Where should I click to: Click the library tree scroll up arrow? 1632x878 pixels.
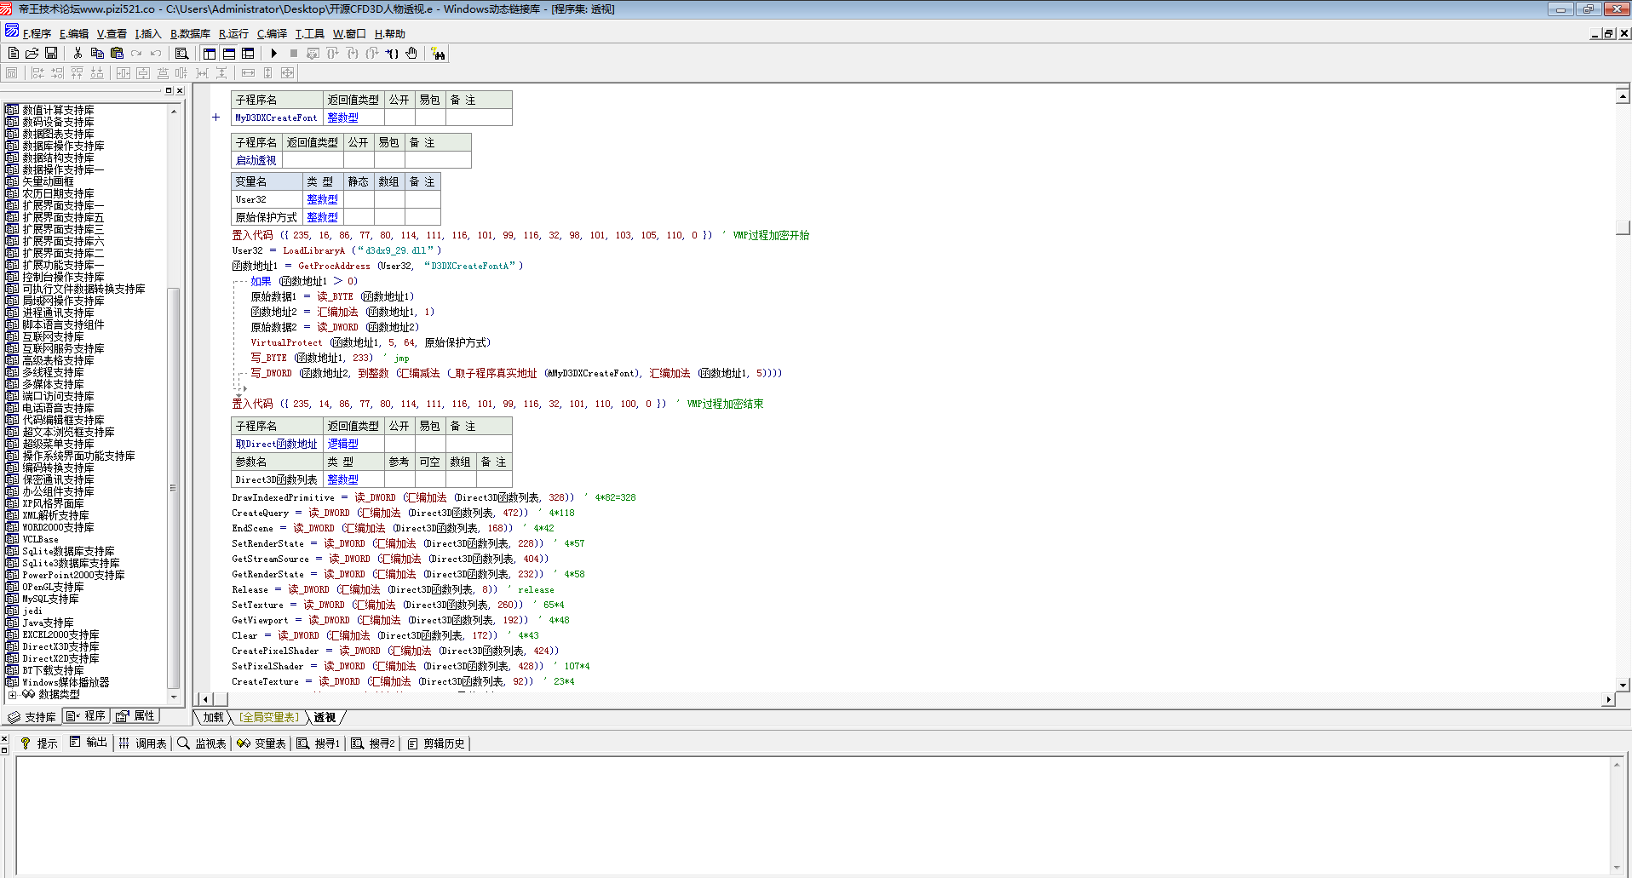pyautogui.click(x=174, y=111)
